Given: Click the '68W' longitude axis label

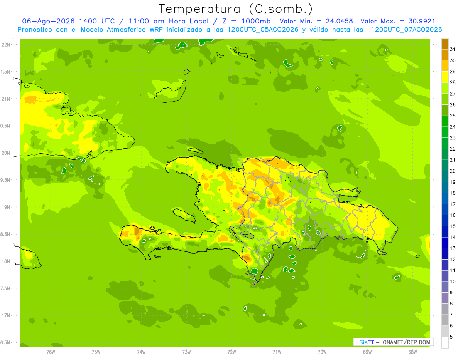Looking at the screenshot, I should coord(412,352).
